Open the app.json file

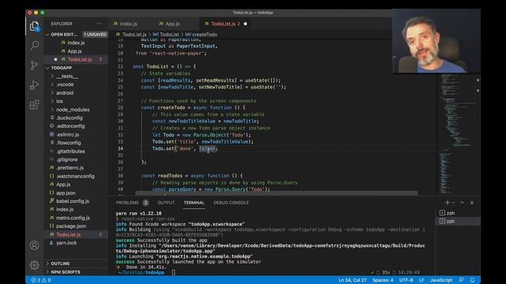click(x=76, y=192)
